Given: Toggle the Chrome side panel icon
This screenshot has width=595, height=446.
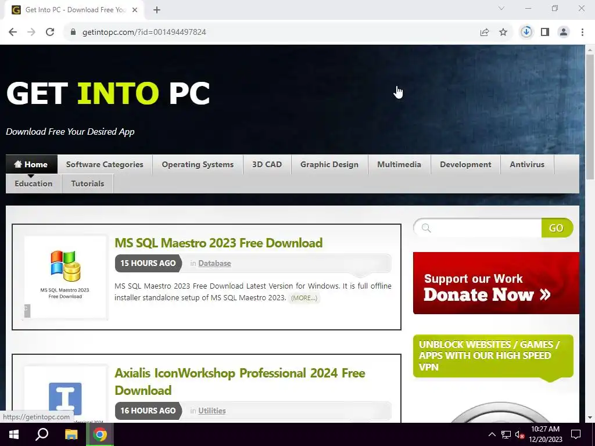Looking at the screenshot, I should pos(545,32).
